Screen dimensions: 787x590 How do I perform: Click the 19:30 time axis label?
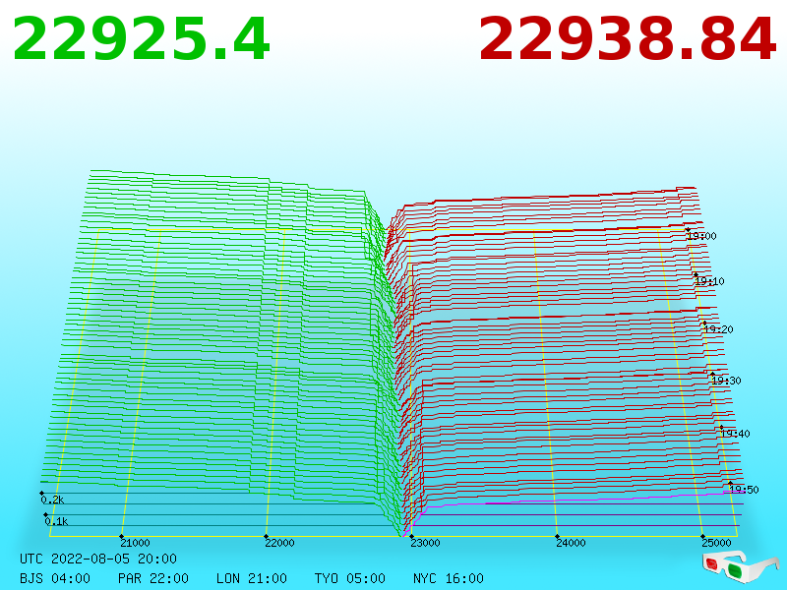click(x=726, y=381)
